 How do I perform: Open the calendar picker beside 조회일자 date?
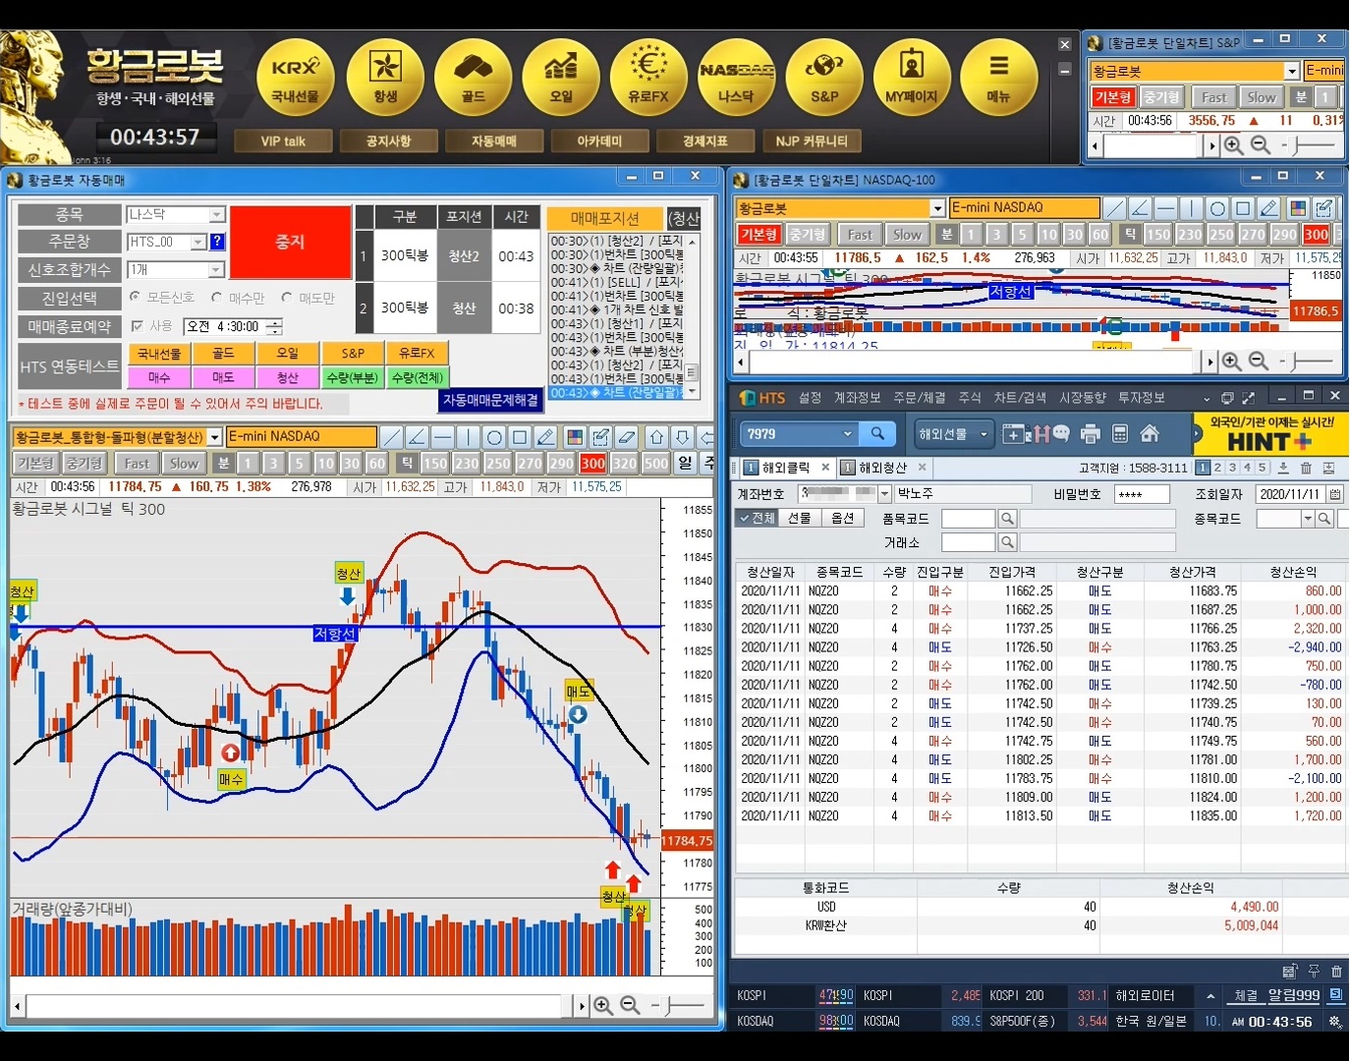(x=1335, y=494)
